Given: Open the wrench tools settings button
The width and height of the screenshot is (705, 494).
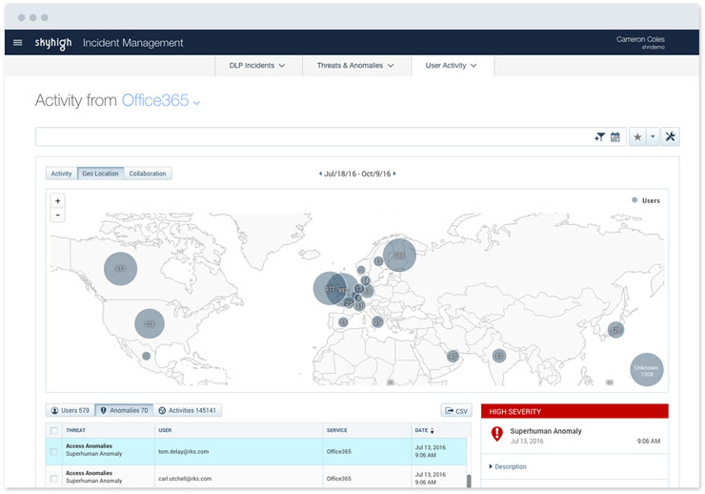Looking at the screenshot, I should pos(670,136).
